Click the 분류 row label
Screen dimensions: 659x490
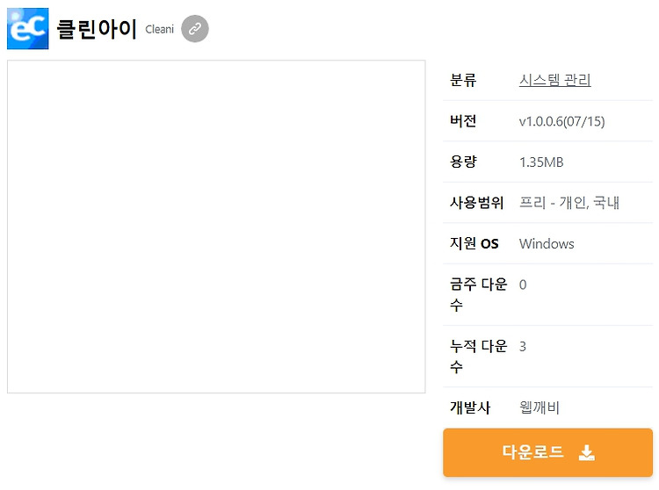[463, 80]
